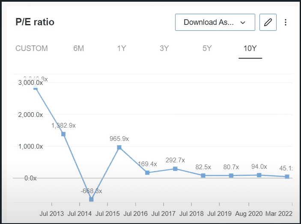Image resolution: width=301 pixels, height=224 pixels.
Task: Select the 965.9x data point marker
Action: tap(119, 147)
